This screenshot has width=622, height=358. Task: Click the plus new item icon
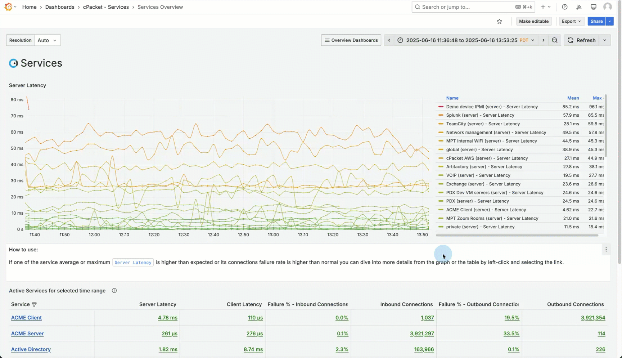click(x=543, y=7)
